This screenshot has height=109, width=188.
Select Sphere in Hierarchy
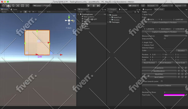coord(87,28)
